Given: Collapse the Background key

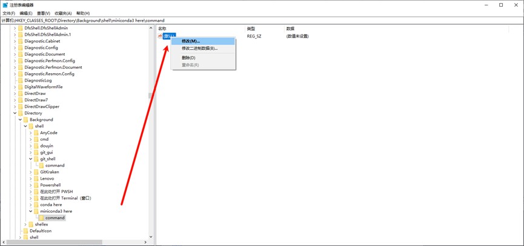Looking at the screenshot, I should click(x=20, y=120).
